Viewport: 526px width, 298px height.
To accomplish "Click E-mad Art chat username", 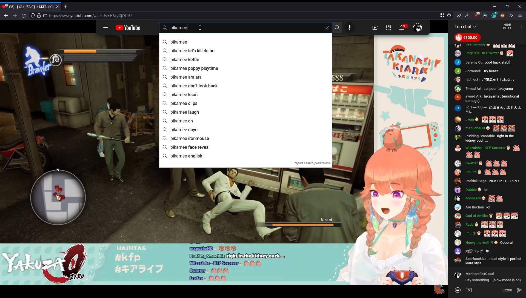I will (473, 88).
